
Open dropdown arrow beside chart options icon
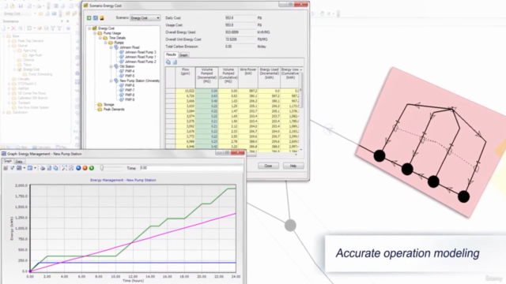coord(25,168)
